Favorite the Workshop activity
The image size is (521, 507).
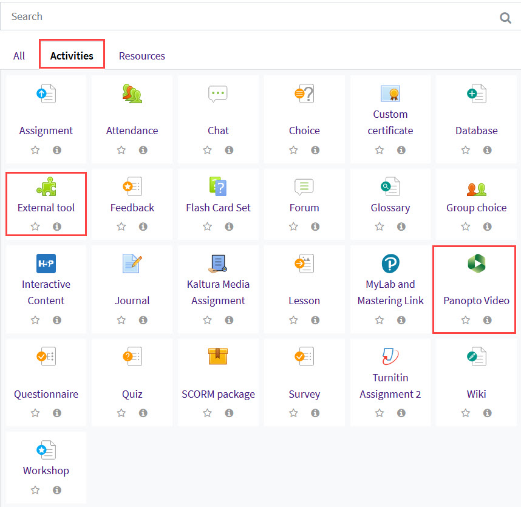(x=35, y=489)
